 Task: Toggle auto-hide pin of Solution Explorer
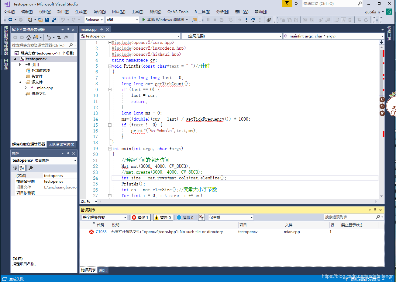coord(68,30)
